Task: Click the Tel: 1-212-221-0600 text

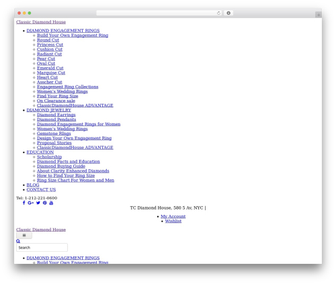Action: (x=36, y=198)
